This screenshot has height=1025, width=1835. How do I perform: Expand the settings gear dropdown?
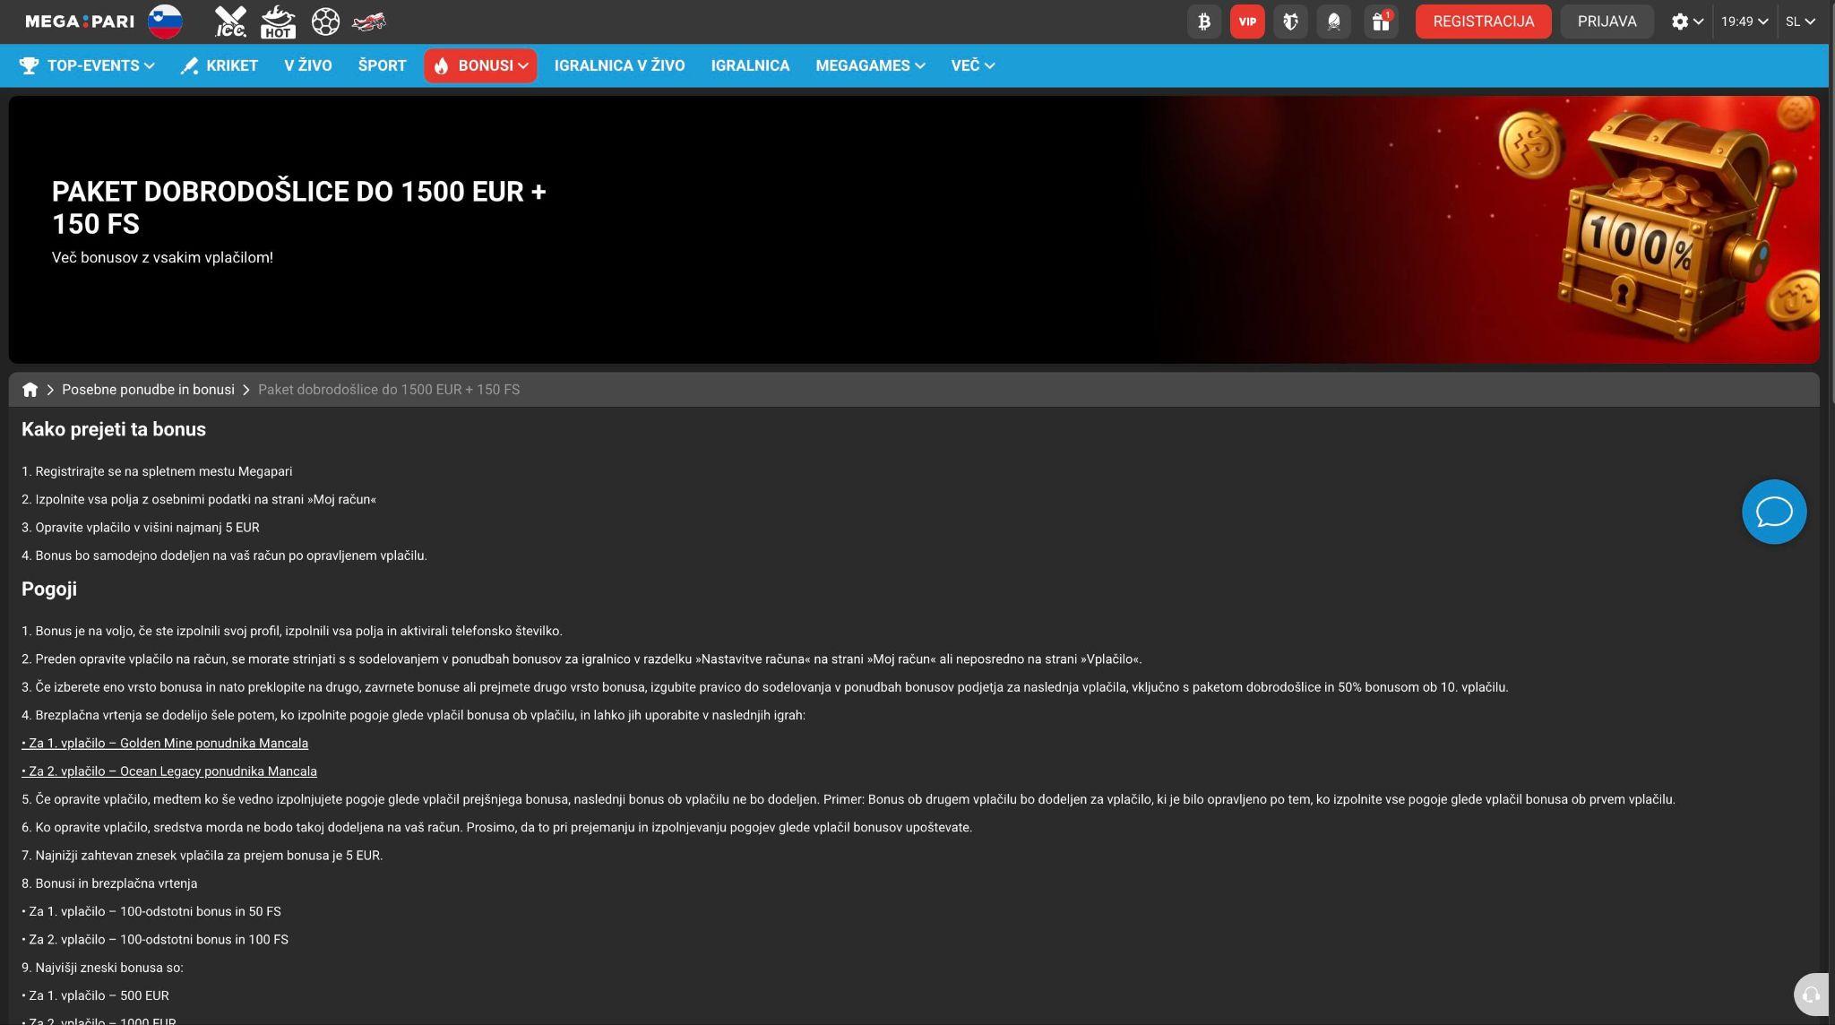click(x=1687, y=22)
